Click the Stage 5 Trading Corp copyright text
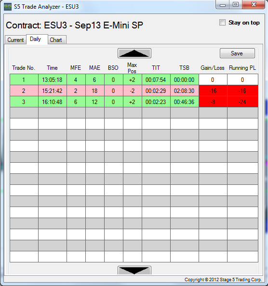The width and height of the screenshot is (268, 286). [223, 280]
